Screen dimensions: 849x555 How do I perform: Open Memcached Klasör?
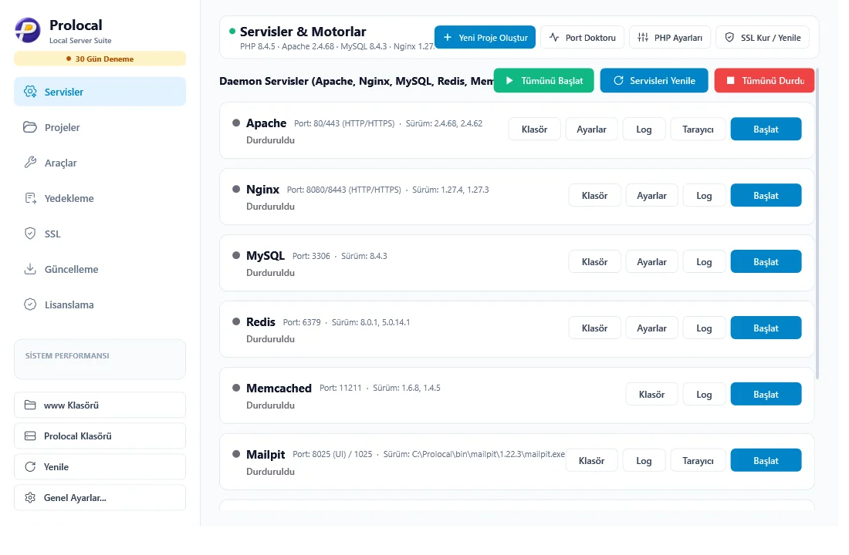click(x=652, y=395)
